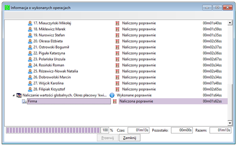Click the Razem total time field
The height and width of the screenshot is (146, 237).
(220, 130)
